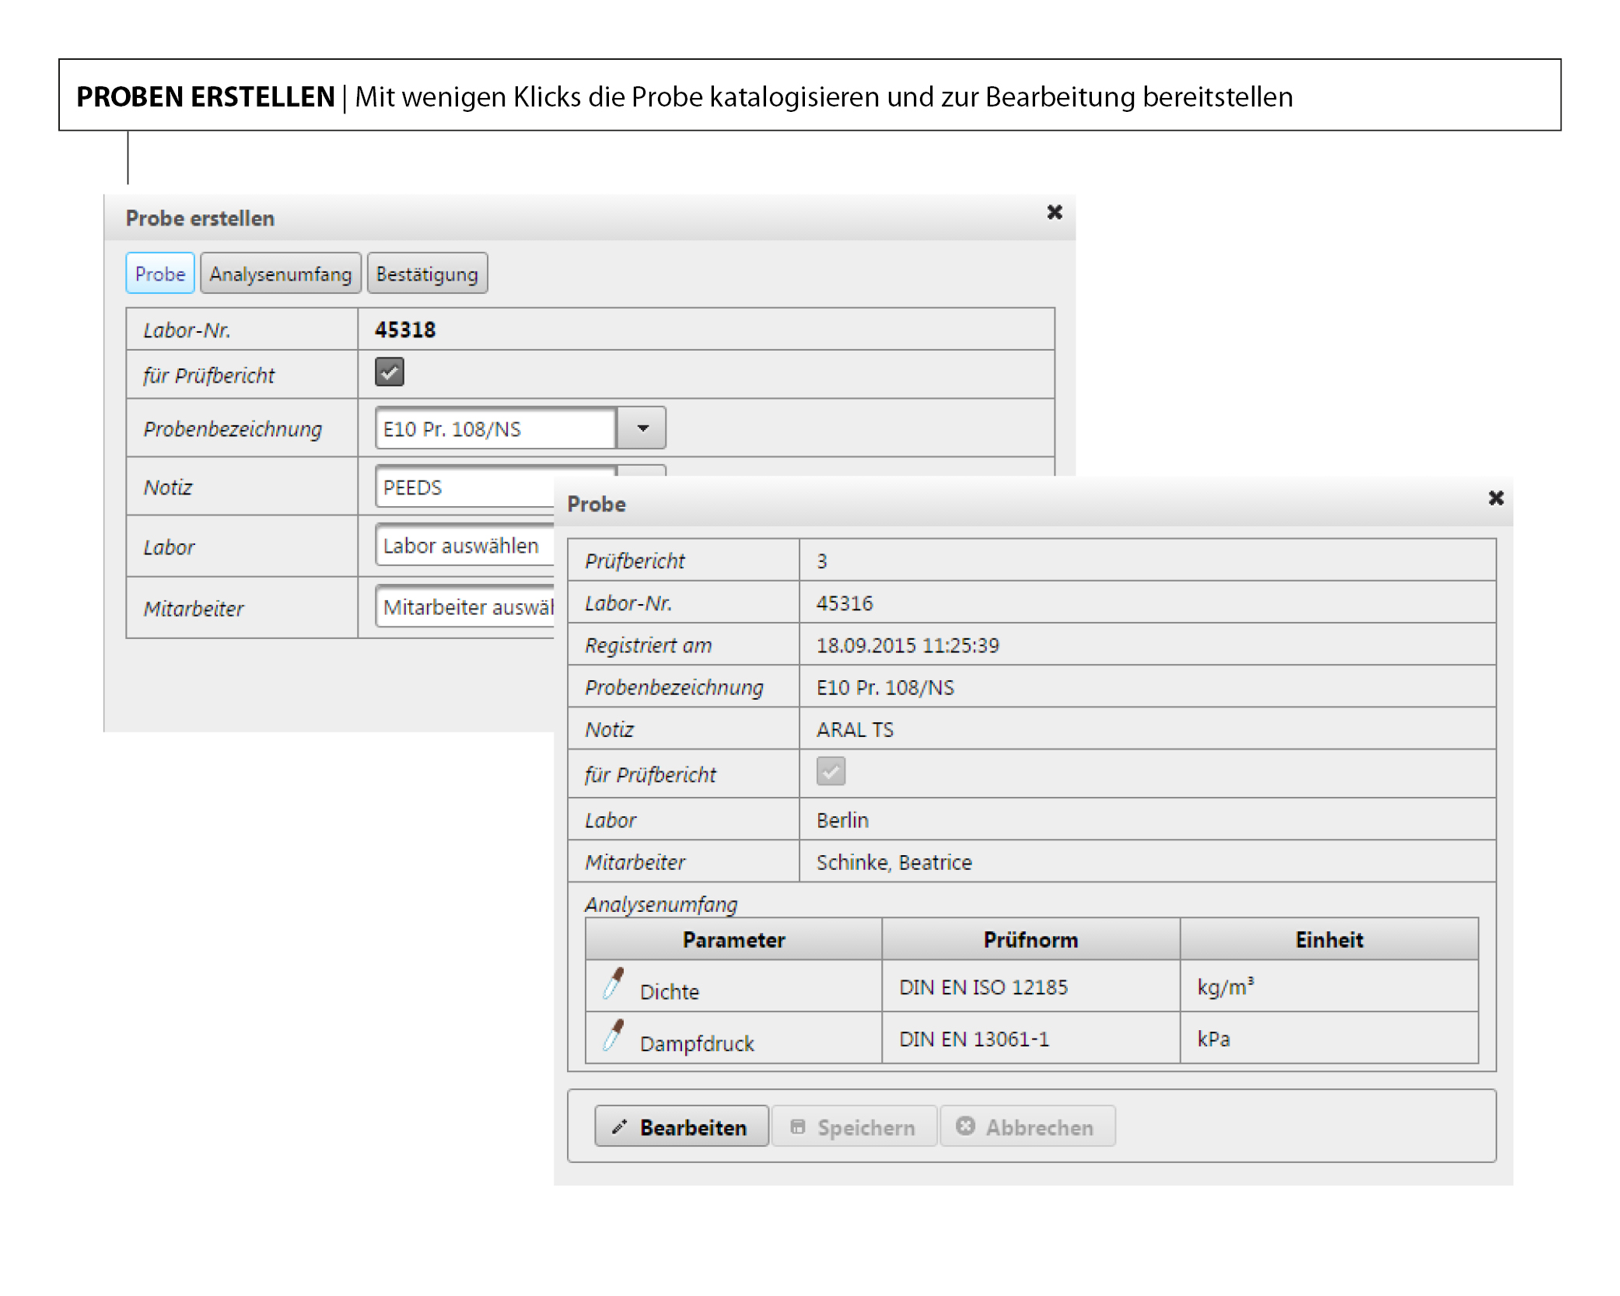
Task: Toggle the greyed für Prüfbericht checkbox
Action: tap(831, 772)
